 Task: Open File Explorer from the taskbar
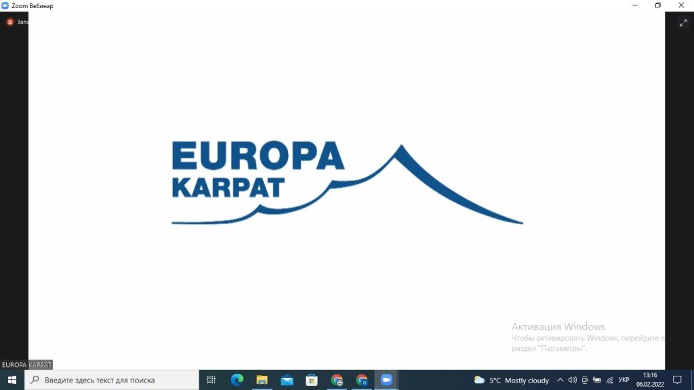261,380
